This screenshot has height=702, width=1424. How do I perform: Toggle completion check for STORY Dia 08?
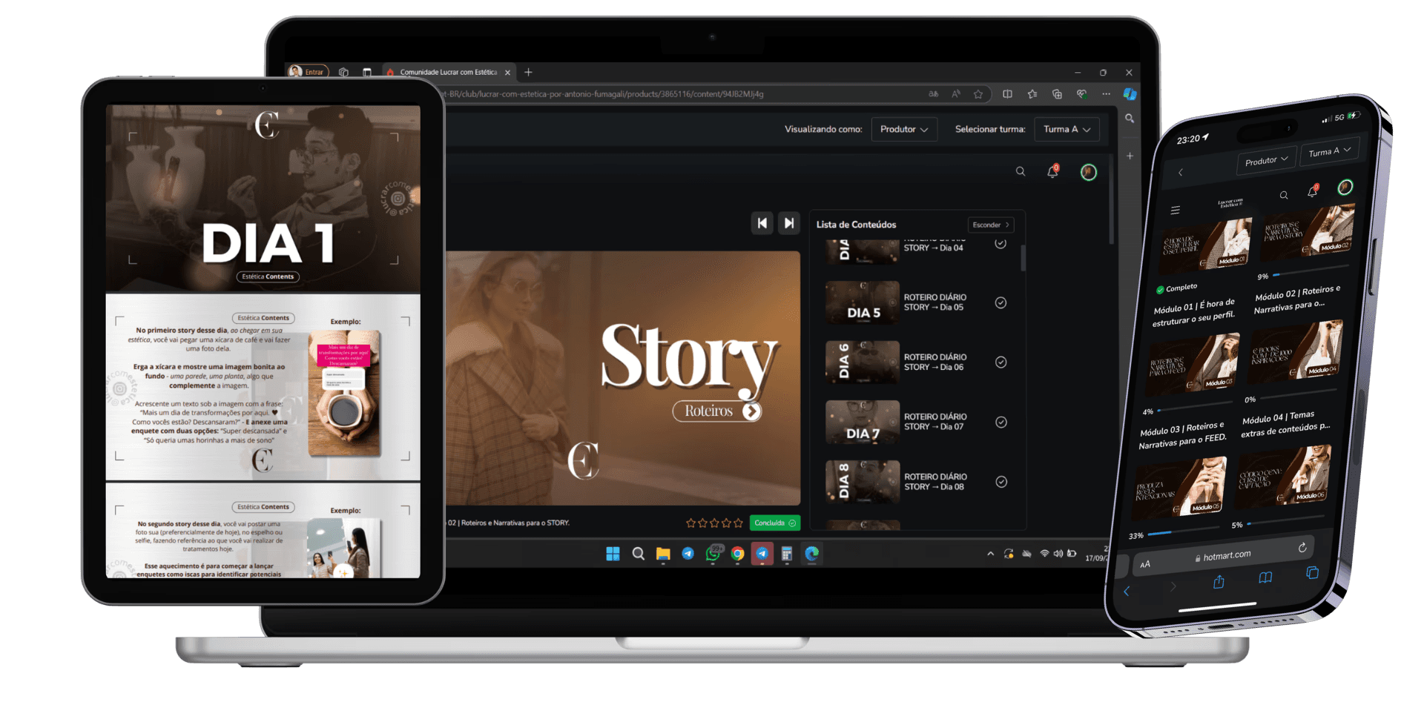point(1001,482)
